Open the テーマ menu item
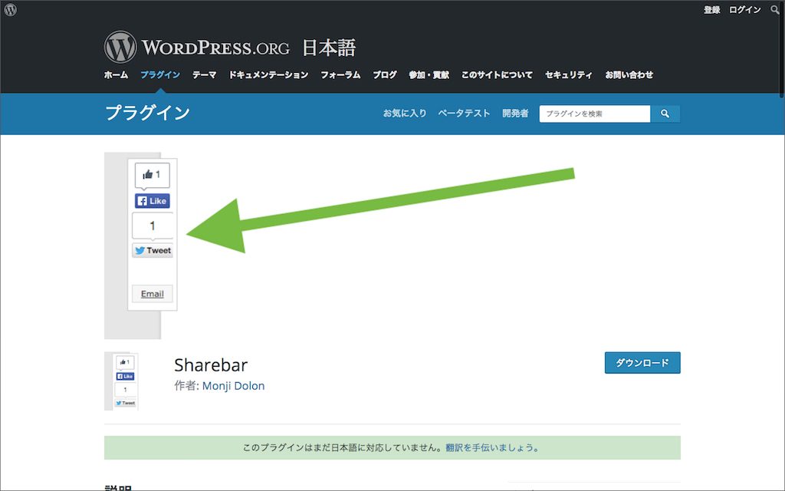This screenshot has height=491, width=785. 204,74
